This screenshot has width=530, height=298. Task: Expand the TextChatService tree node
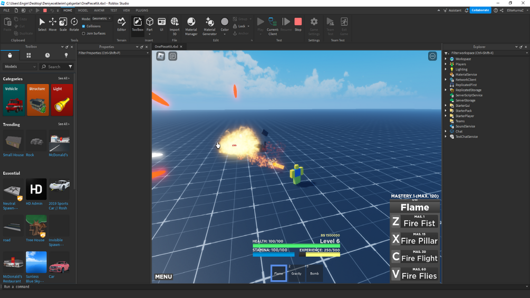[446, 137]
